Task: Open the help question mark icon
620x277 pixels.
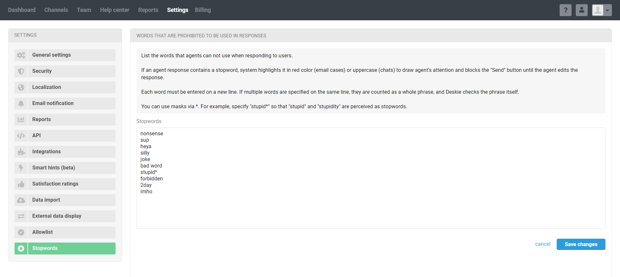Action: [x=565, y=10]
